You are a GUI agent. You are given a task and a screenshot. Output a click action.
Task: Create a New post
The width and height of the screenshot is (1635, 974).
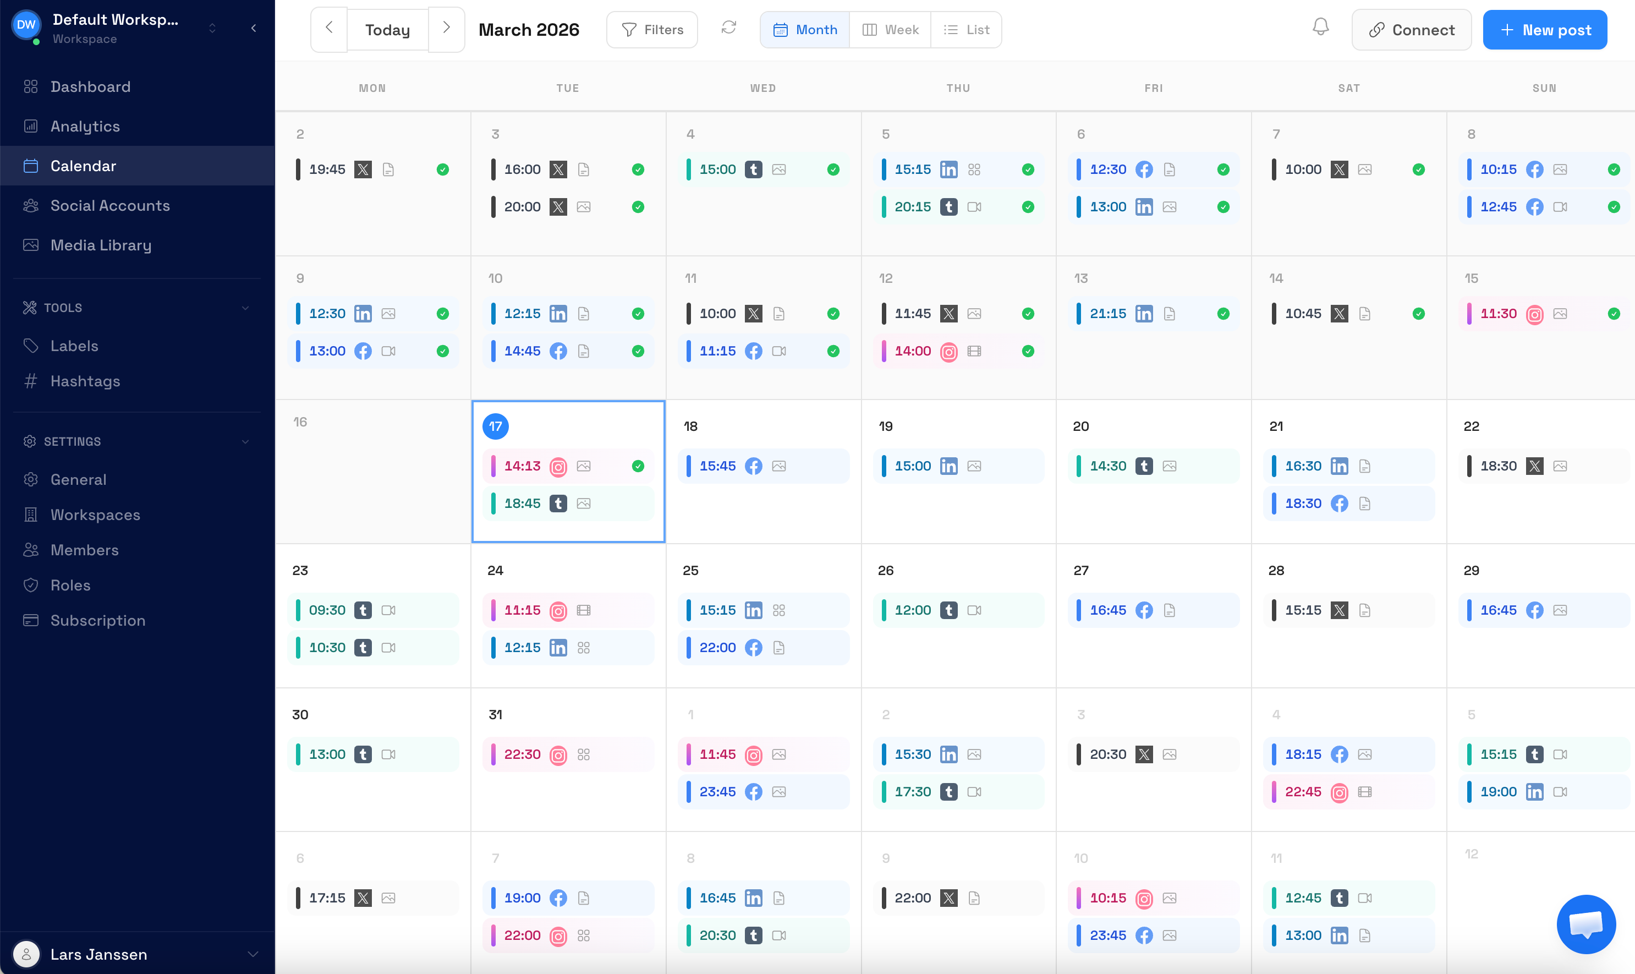pos(1544,30)
